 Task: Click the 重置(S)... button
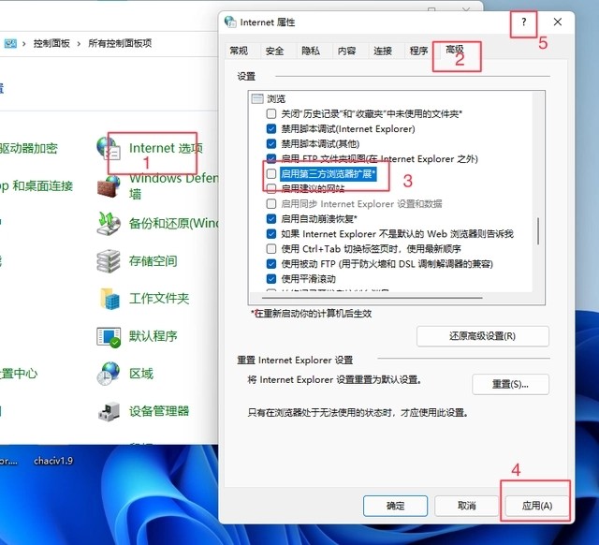[x=510, y=384]
